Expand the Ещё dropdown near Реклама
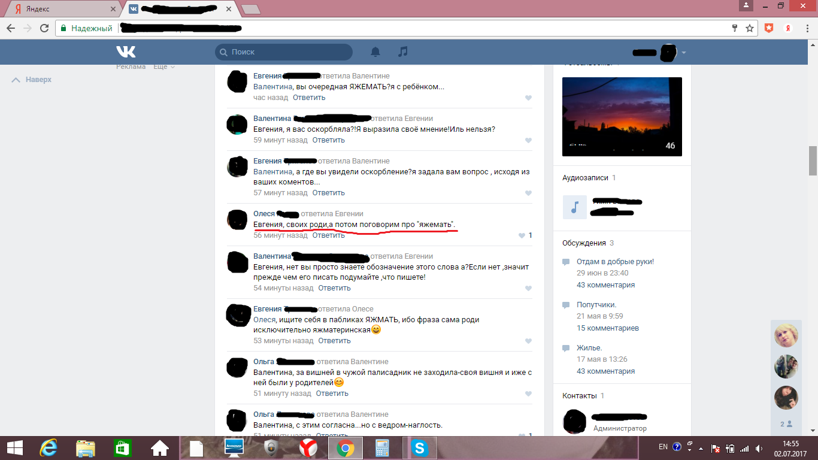 (163, 66)
